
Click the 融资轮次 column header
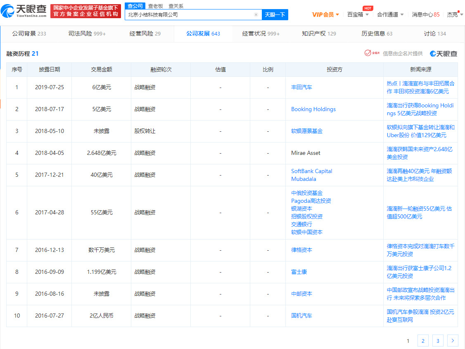[x=161, y=69]
